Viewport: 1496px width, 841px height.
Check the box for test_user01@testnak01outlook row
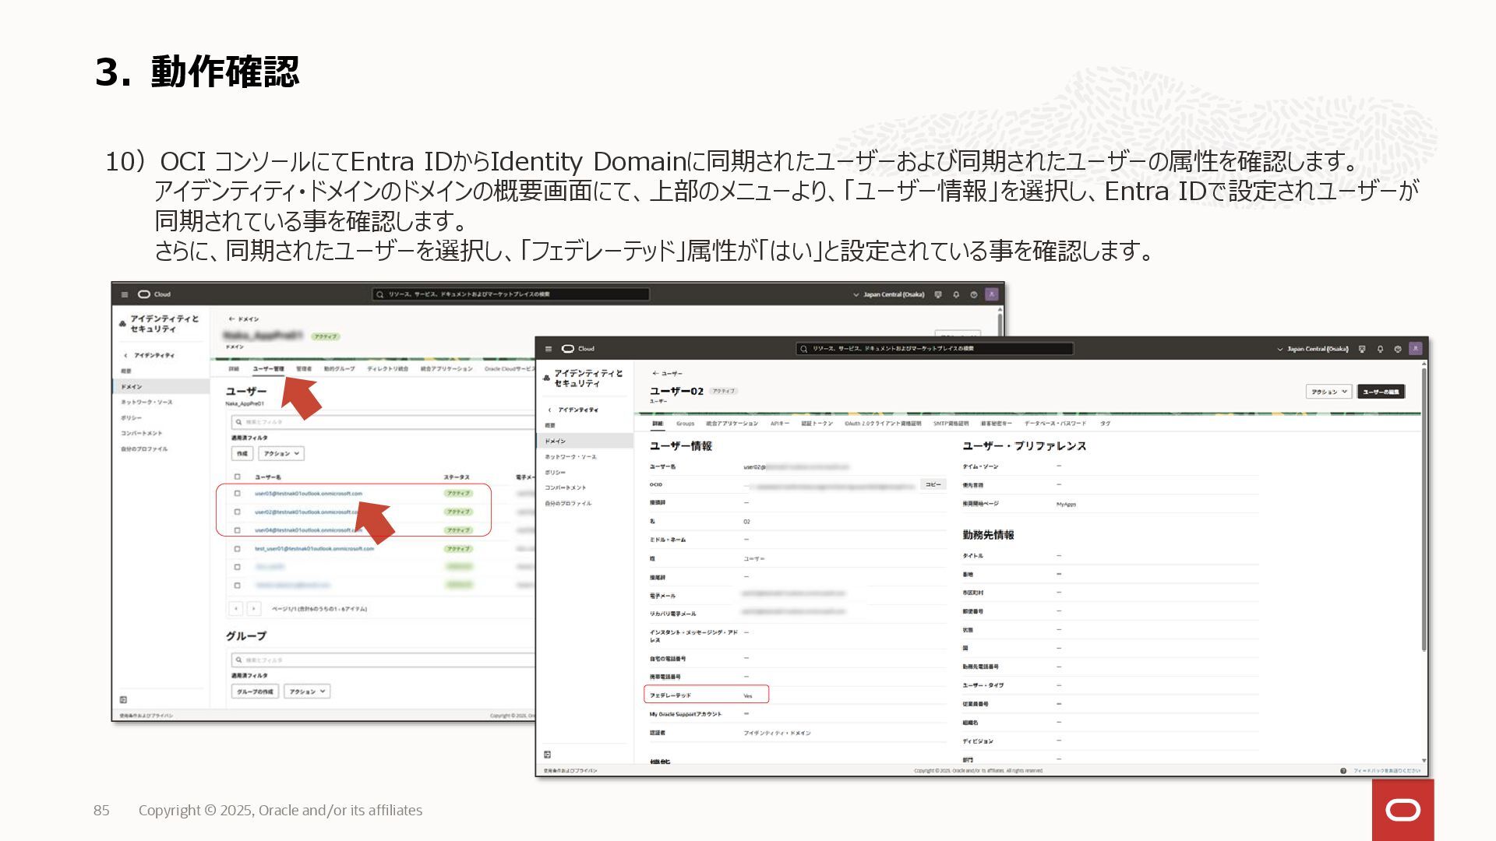click(x=238, y=549)
